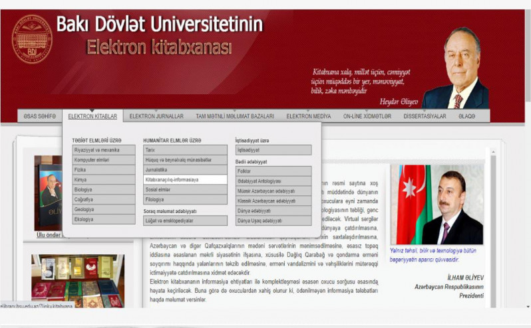This screenshot has width=531, height=328.
Task: Select the Dünya ədəbiyyatı item
Action: [273, 210]
